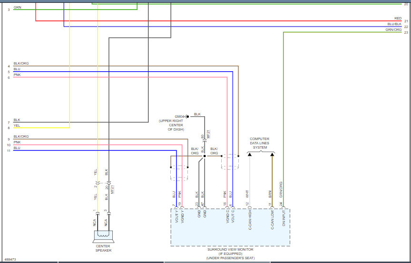Click the GRN/ORG label at connector 23
Viewport: 411px width, 263px height.
[393, 30]
